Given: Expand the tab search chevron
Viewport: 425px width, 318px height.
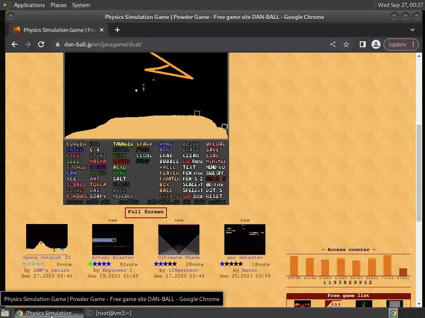Looking at the screenshot, I should (x=412, y=30).
